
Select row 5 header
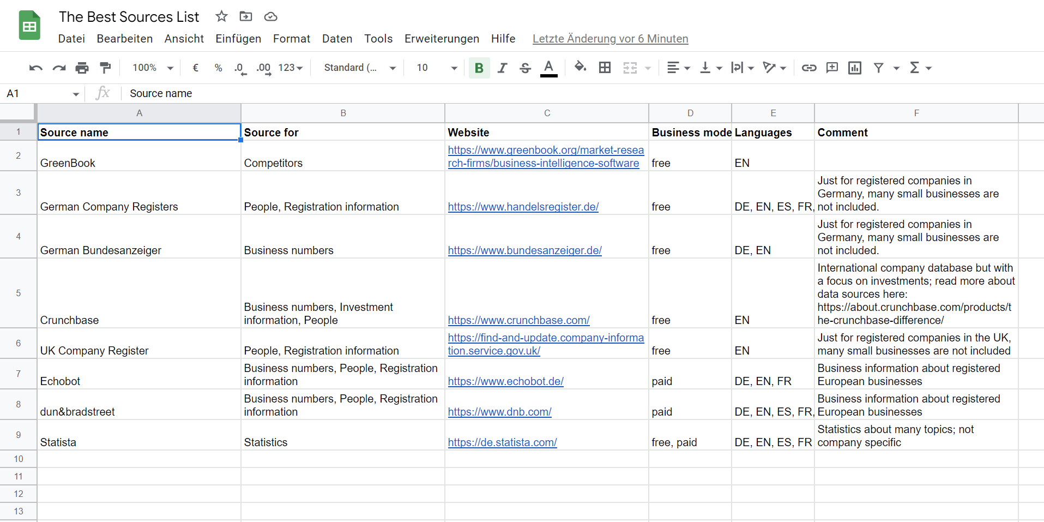pyautogui.click(x=19, y=293)
